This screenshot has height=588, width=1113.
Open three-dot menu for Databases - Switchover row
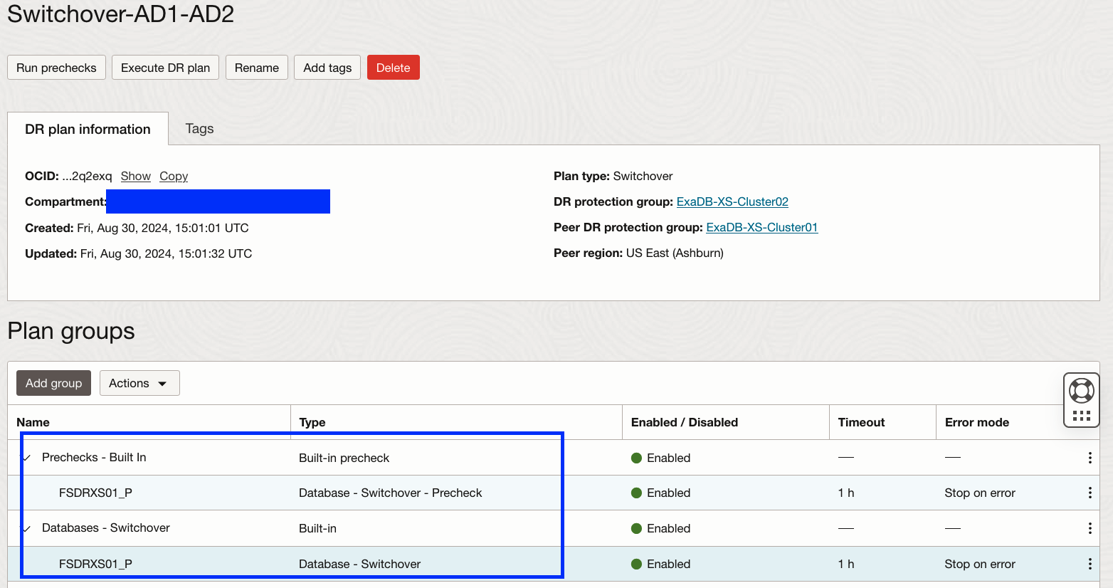(x=1090, y=528)
